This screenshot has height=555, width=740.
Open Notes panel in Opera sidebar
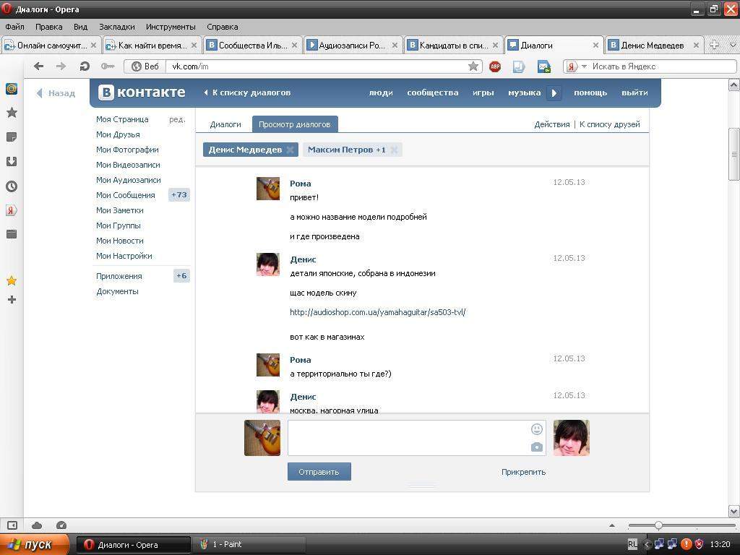tap(12, 137)
